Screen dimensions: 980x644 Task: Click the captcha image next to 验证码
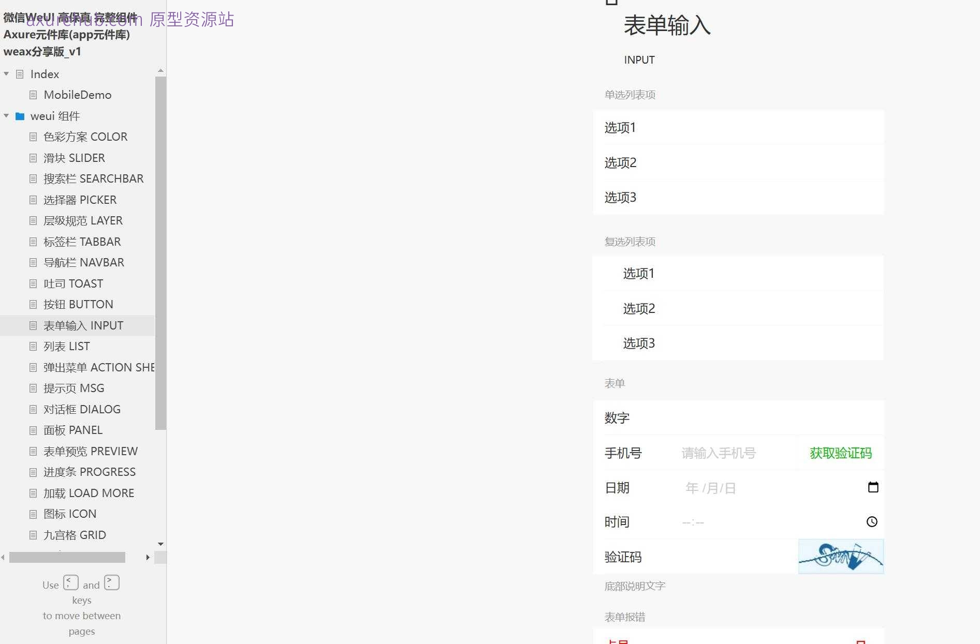(x=840, y=557)
